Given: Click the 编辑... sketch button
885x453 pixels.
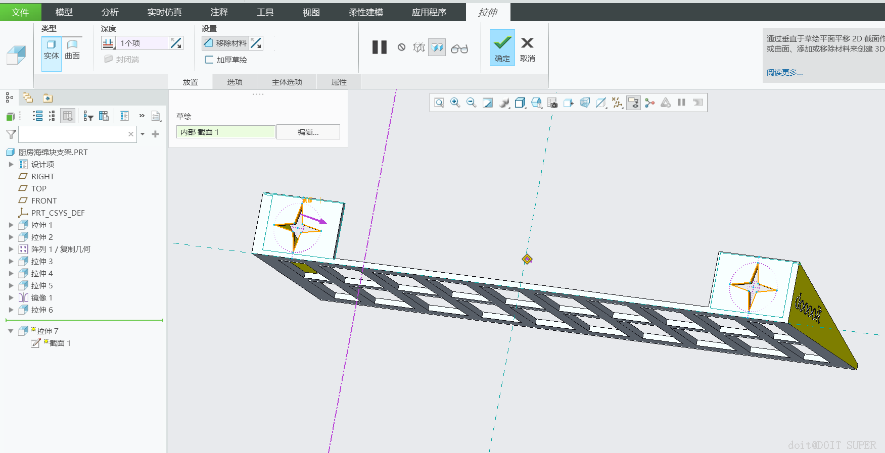Looking at the screenshot, I should click(308, 132).
